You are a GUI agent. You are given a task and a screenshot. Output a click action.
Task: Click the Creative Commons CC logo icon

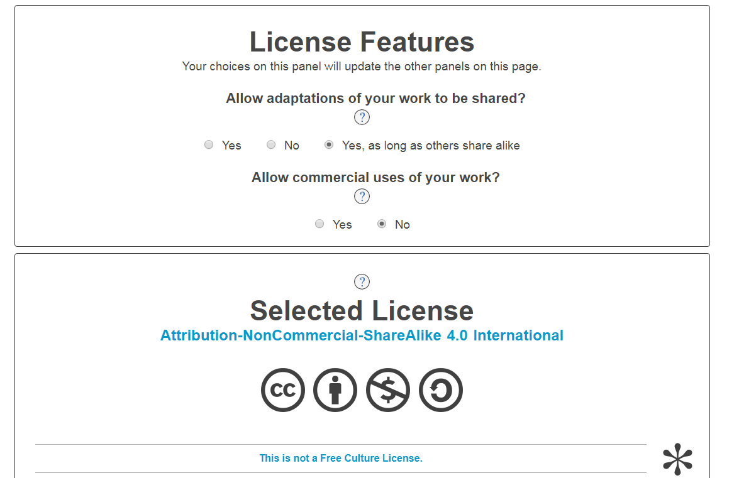pos(283,390)
